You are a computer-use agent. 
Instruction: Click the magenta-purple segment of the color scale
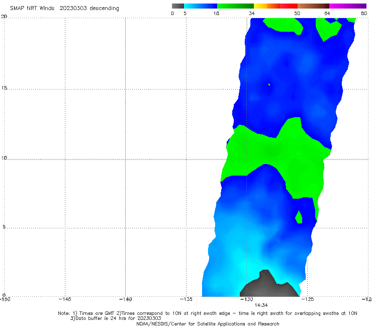348,6
